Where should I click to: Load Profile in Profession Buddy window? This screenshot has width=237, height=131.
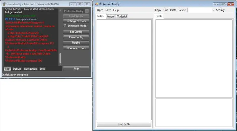click(124, 124)
